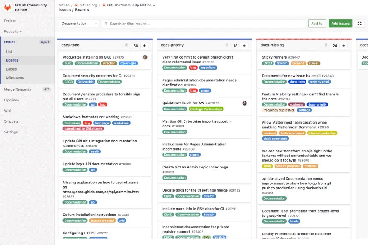368x245 pixels.
Task: Open Project in sidebar
Action: pos(10,21)
